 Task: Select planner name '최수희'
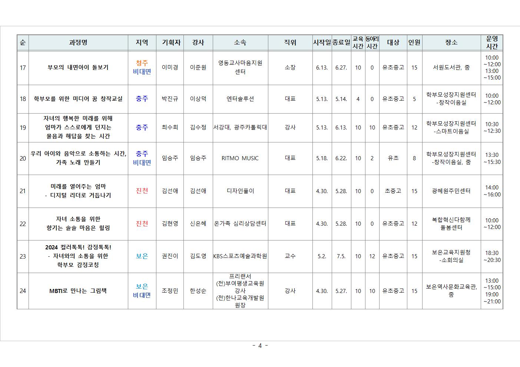[x=170, y=127]
